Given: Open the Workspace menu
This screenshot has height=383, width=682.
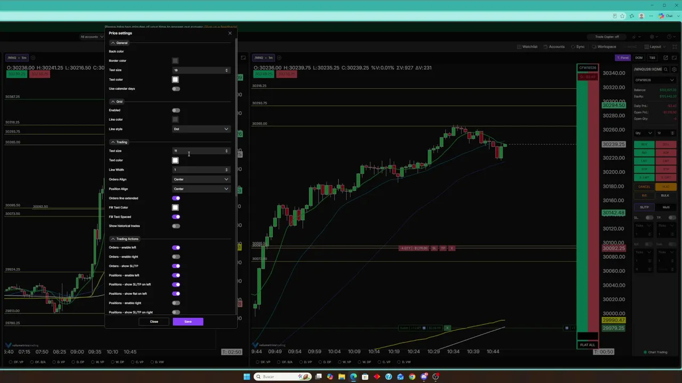Looking at the screenshot, I should 604,47.
